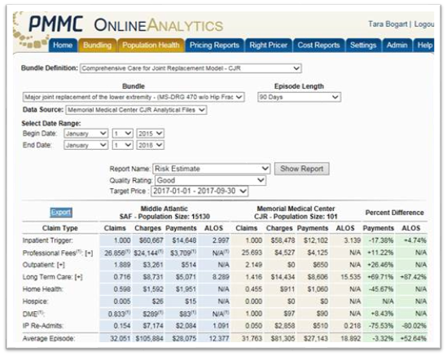This screenshot has height=356, width=447.
Task: Open Begin Date day dropdown
Action: point(123,134)
